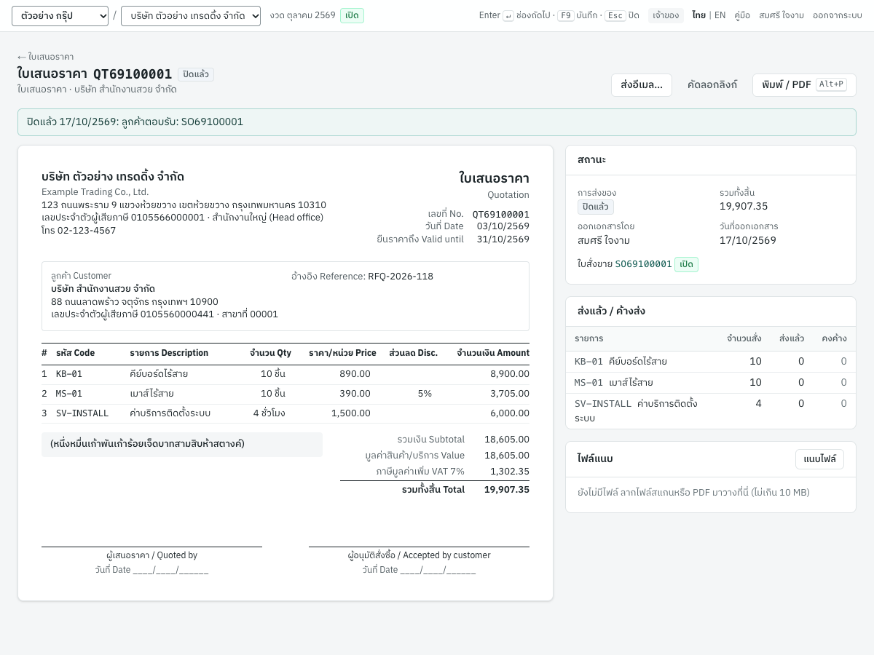Click the phone number โทร 02-123-4567
Image resolution: width=874 pixels, height=655 pixels.
79,231
